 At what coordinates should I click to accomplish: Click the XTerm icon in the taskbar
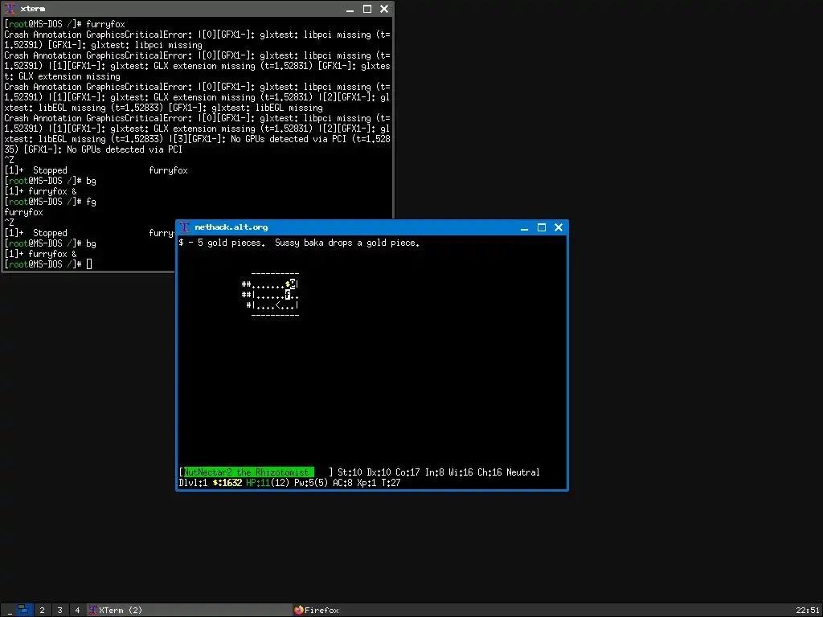click(93, 611)
